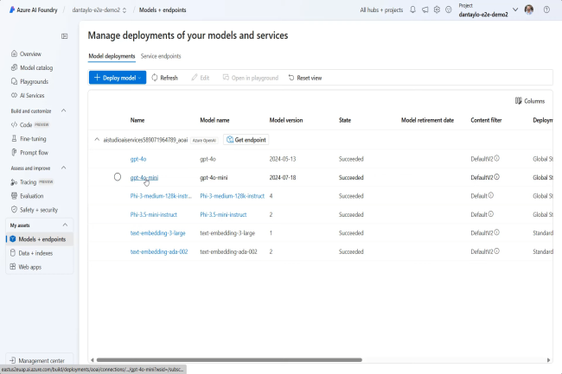Expand the Project selector dropdown
562x374 pixels.
pyautogui.click(x=515, y=10)
